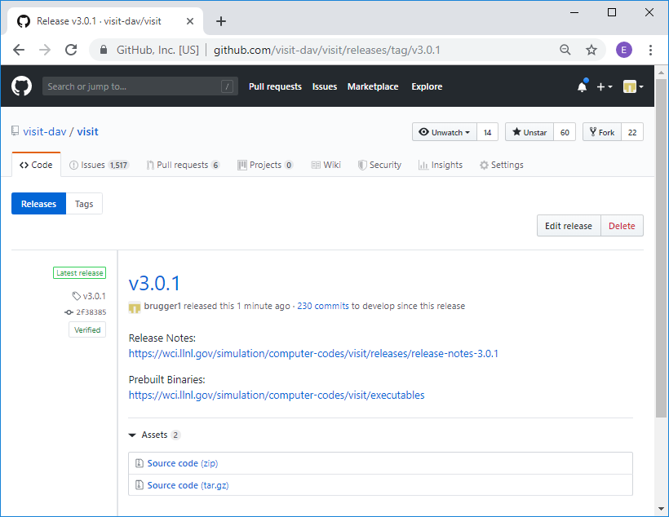Click the red Delete release button

click(622, 226)
